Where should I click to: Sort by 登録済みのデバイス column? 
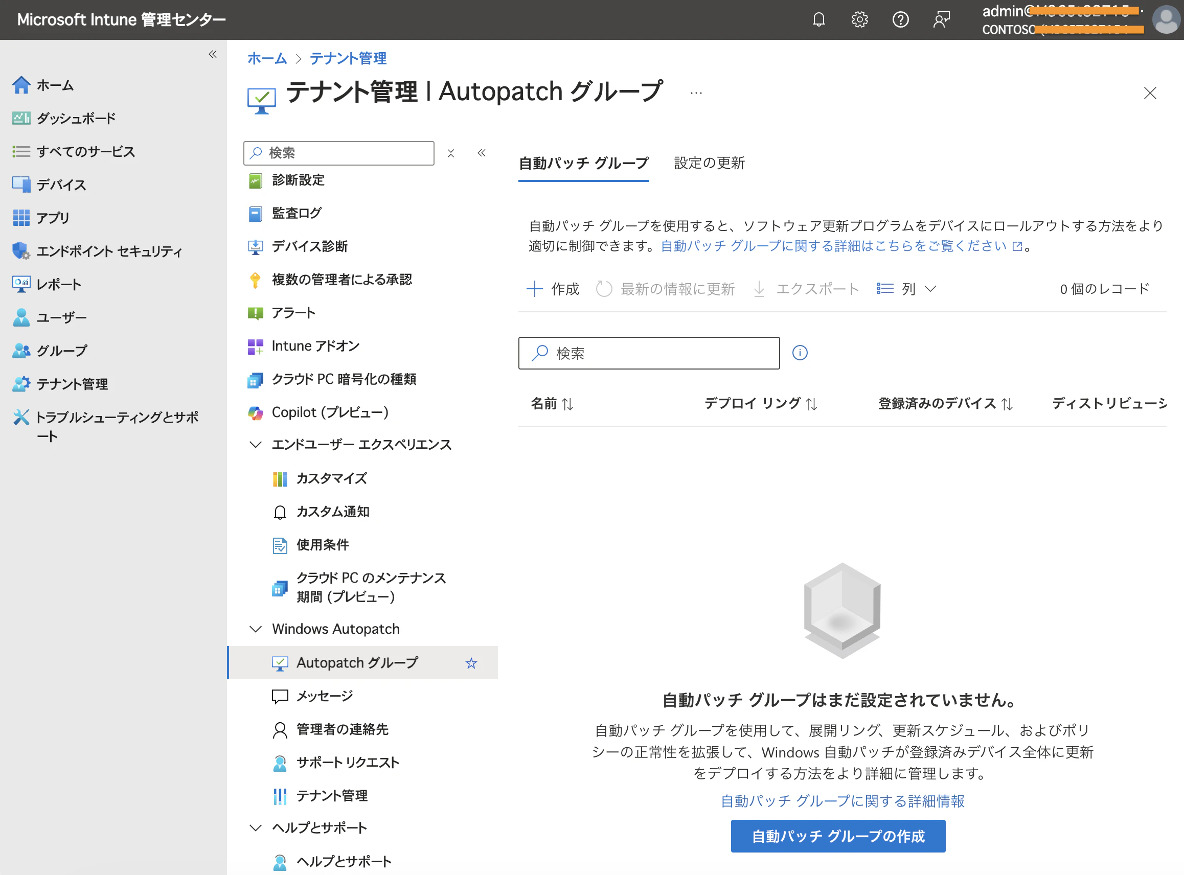946,404
